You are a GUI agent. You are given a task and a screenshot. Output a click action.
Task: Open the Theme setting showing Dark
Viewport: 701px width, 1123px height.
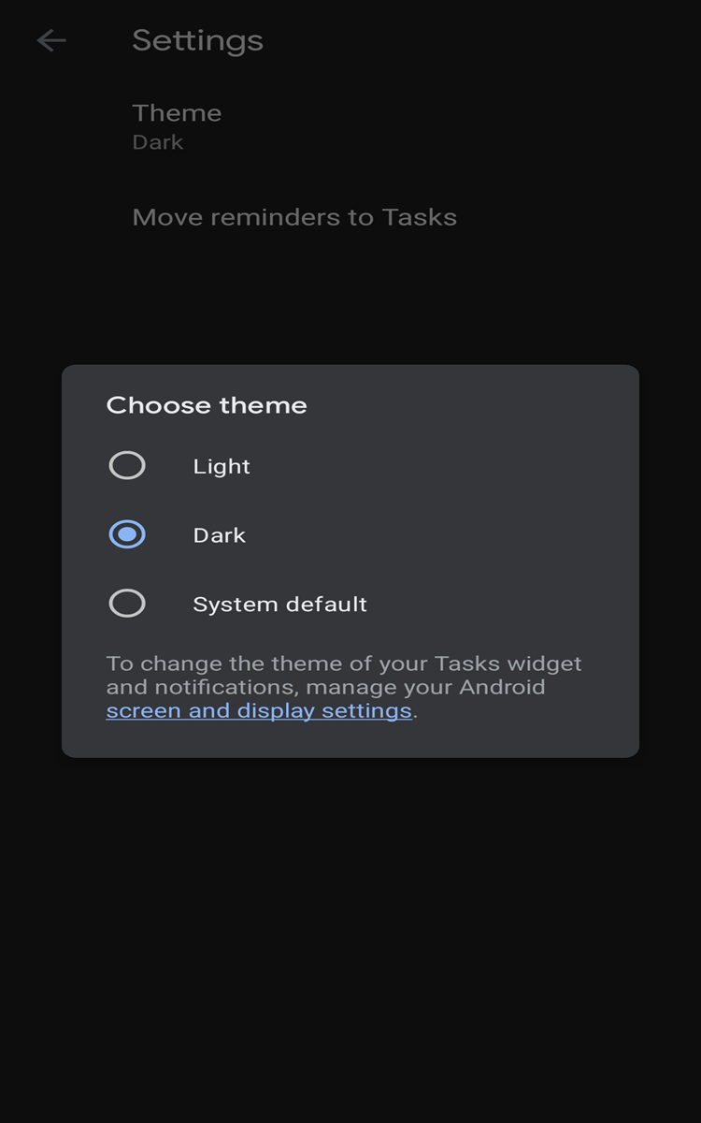[x=177, y=124]
